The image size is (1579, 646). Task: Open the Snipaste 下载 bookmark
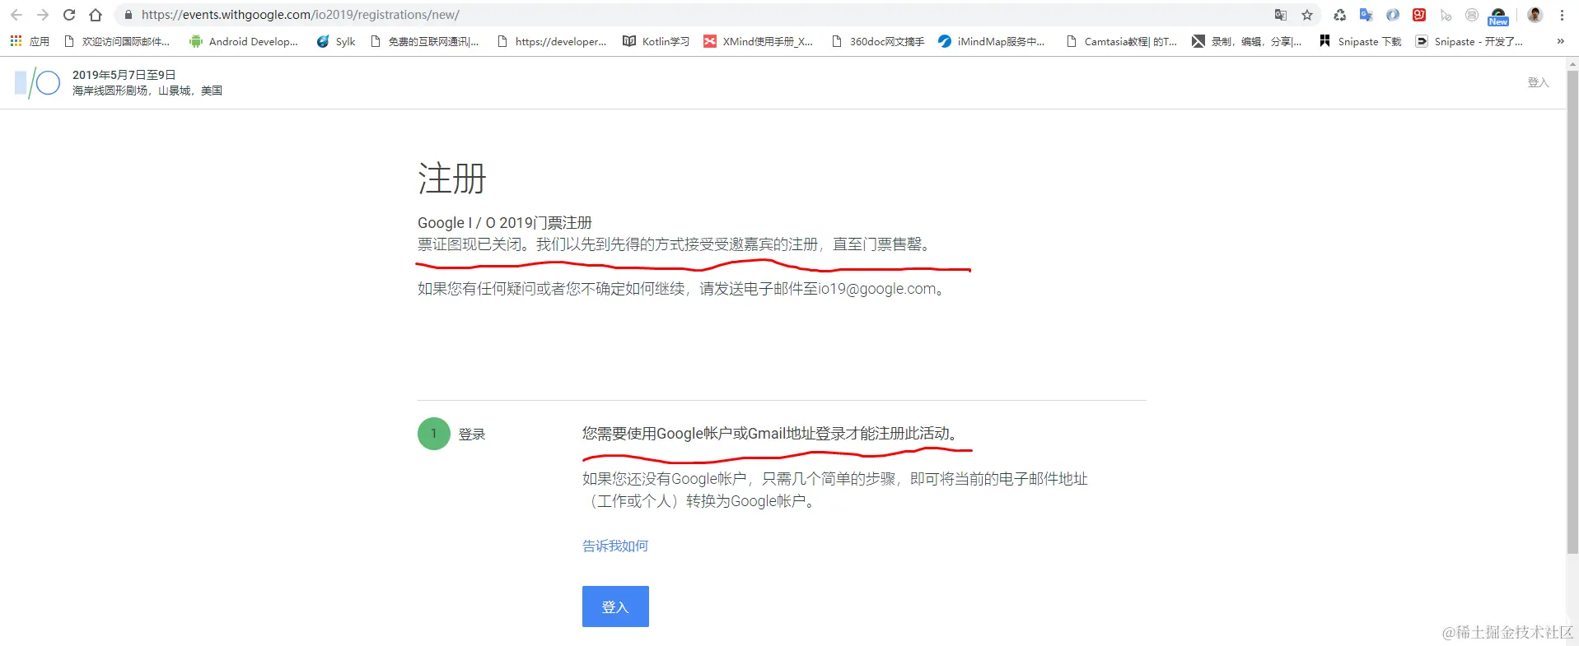[x=1361, y=41]
